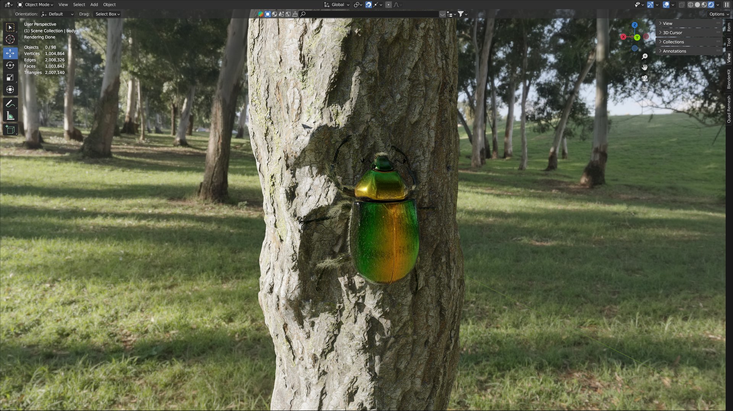Open the Orientation Default dropdown
The image size is (733, 411).
coord(57,14)
